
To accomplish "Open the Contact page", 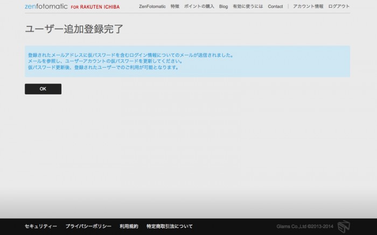I will click(x=275, y=6).
